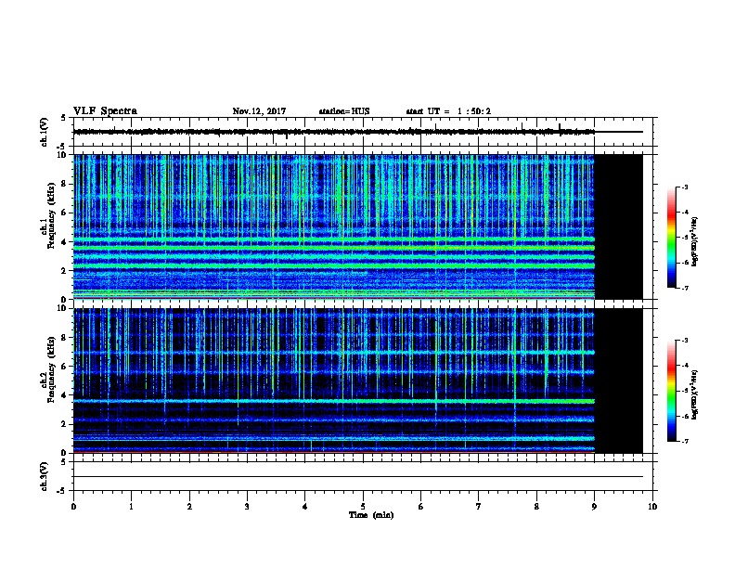The height and width of the screenshot is (568, 735).
Task: Click the ch.1 voltage waveform trace
Action: click(x=334, y=132)
